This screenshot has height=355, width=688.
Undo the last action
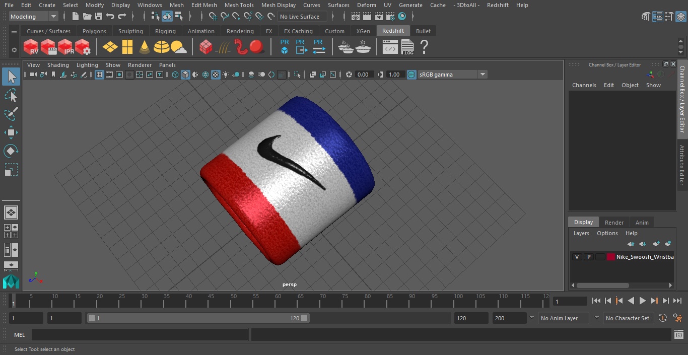point(110,17)
